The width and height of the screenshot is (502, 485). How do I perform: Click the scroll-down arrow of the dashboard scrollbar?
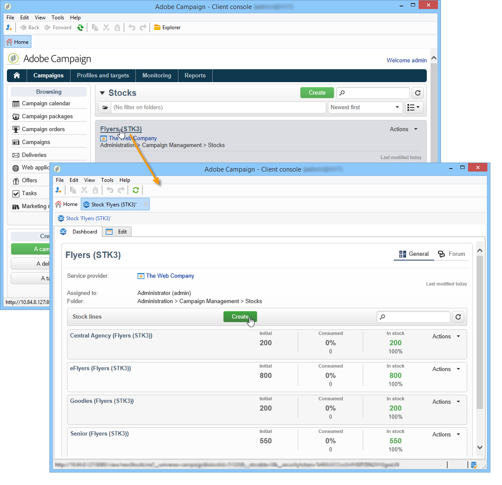[480, 447]
